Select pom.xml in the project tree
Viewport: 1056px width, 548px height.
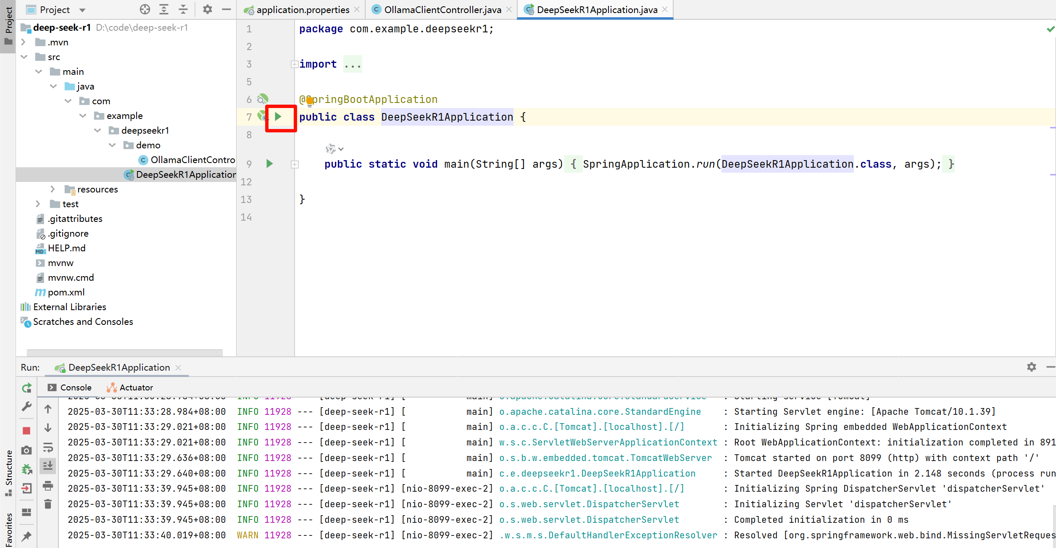[x=66, y=292]
